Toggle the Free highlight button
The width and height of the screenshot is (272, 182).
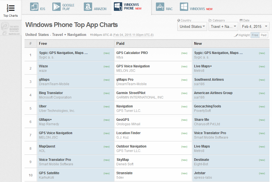255,35
